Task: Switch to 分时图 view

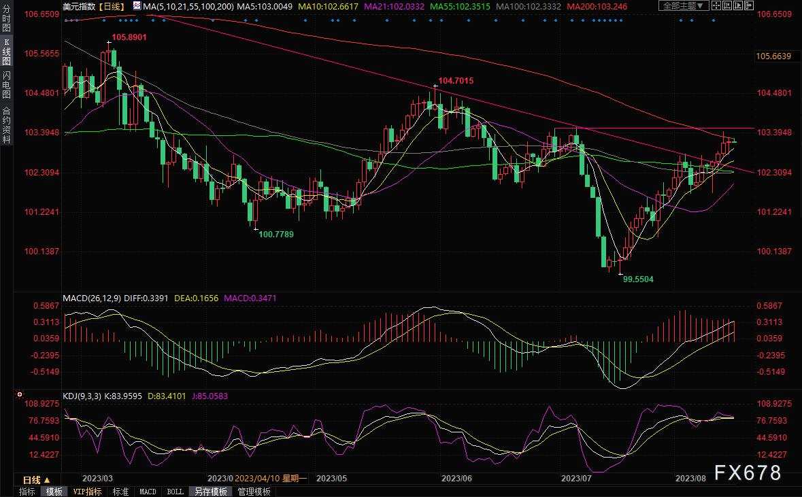Action: pyautogui.click(x=6, y=17)
